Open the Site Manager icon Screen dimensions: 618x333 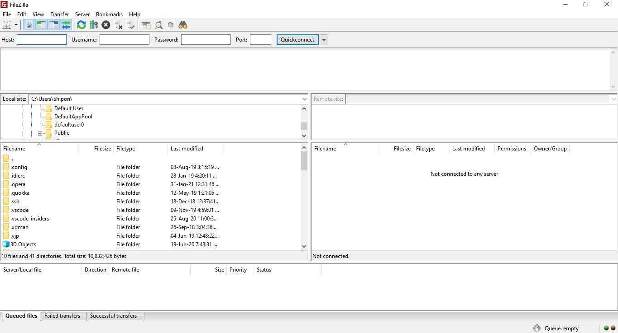tap(7, 25)
